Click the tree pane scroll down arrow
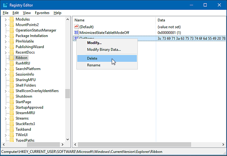 tap(68, 139)
